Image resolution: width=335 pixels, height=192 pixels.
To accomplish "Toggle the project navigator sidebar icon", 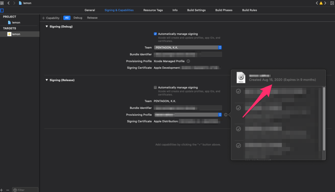I will (x=2, y=10).
